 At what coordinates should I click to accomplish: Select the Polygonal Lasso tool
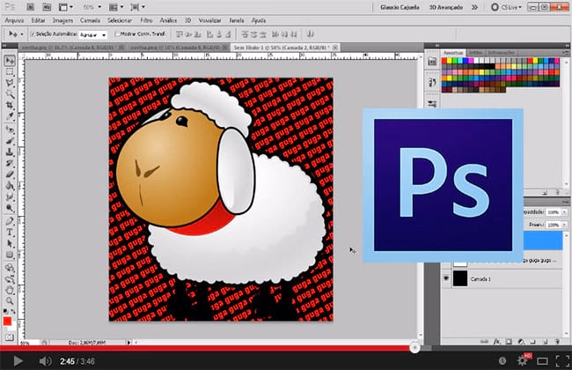[10, 84]
